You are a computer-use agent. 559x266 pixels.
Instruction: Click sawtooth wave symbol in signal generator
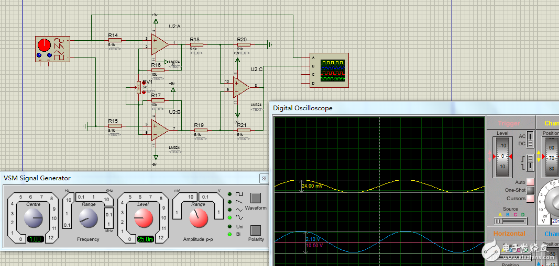(239, 202)
